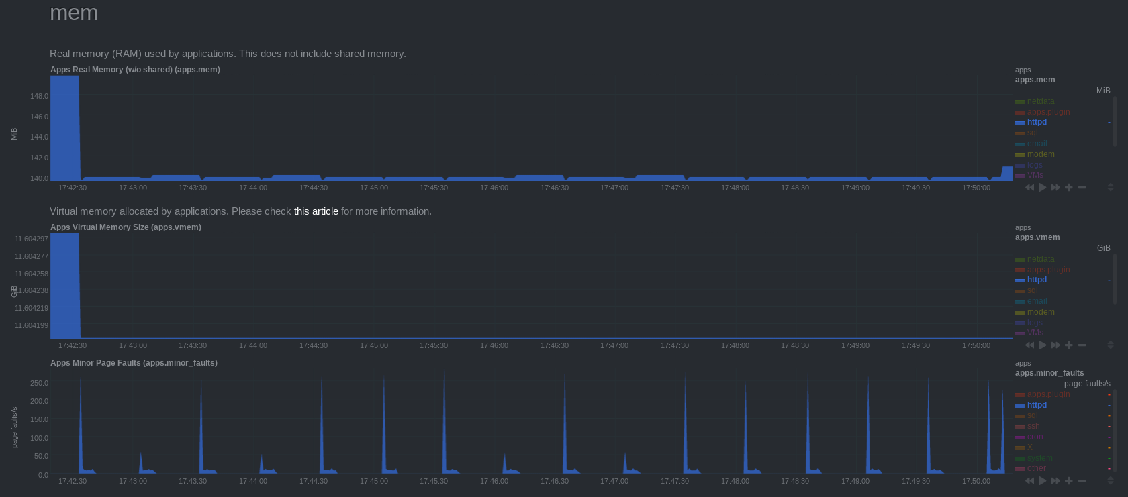This screenshot has height=497, width=1128.
Task: Click the apps.mem chart resize handle arrows
Action: pyautogui.click(x=1111, y=187)
